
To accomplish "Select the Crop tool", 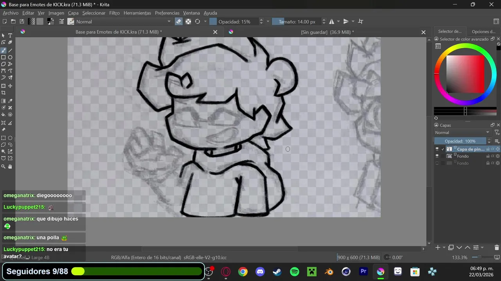I will (4, 93).
